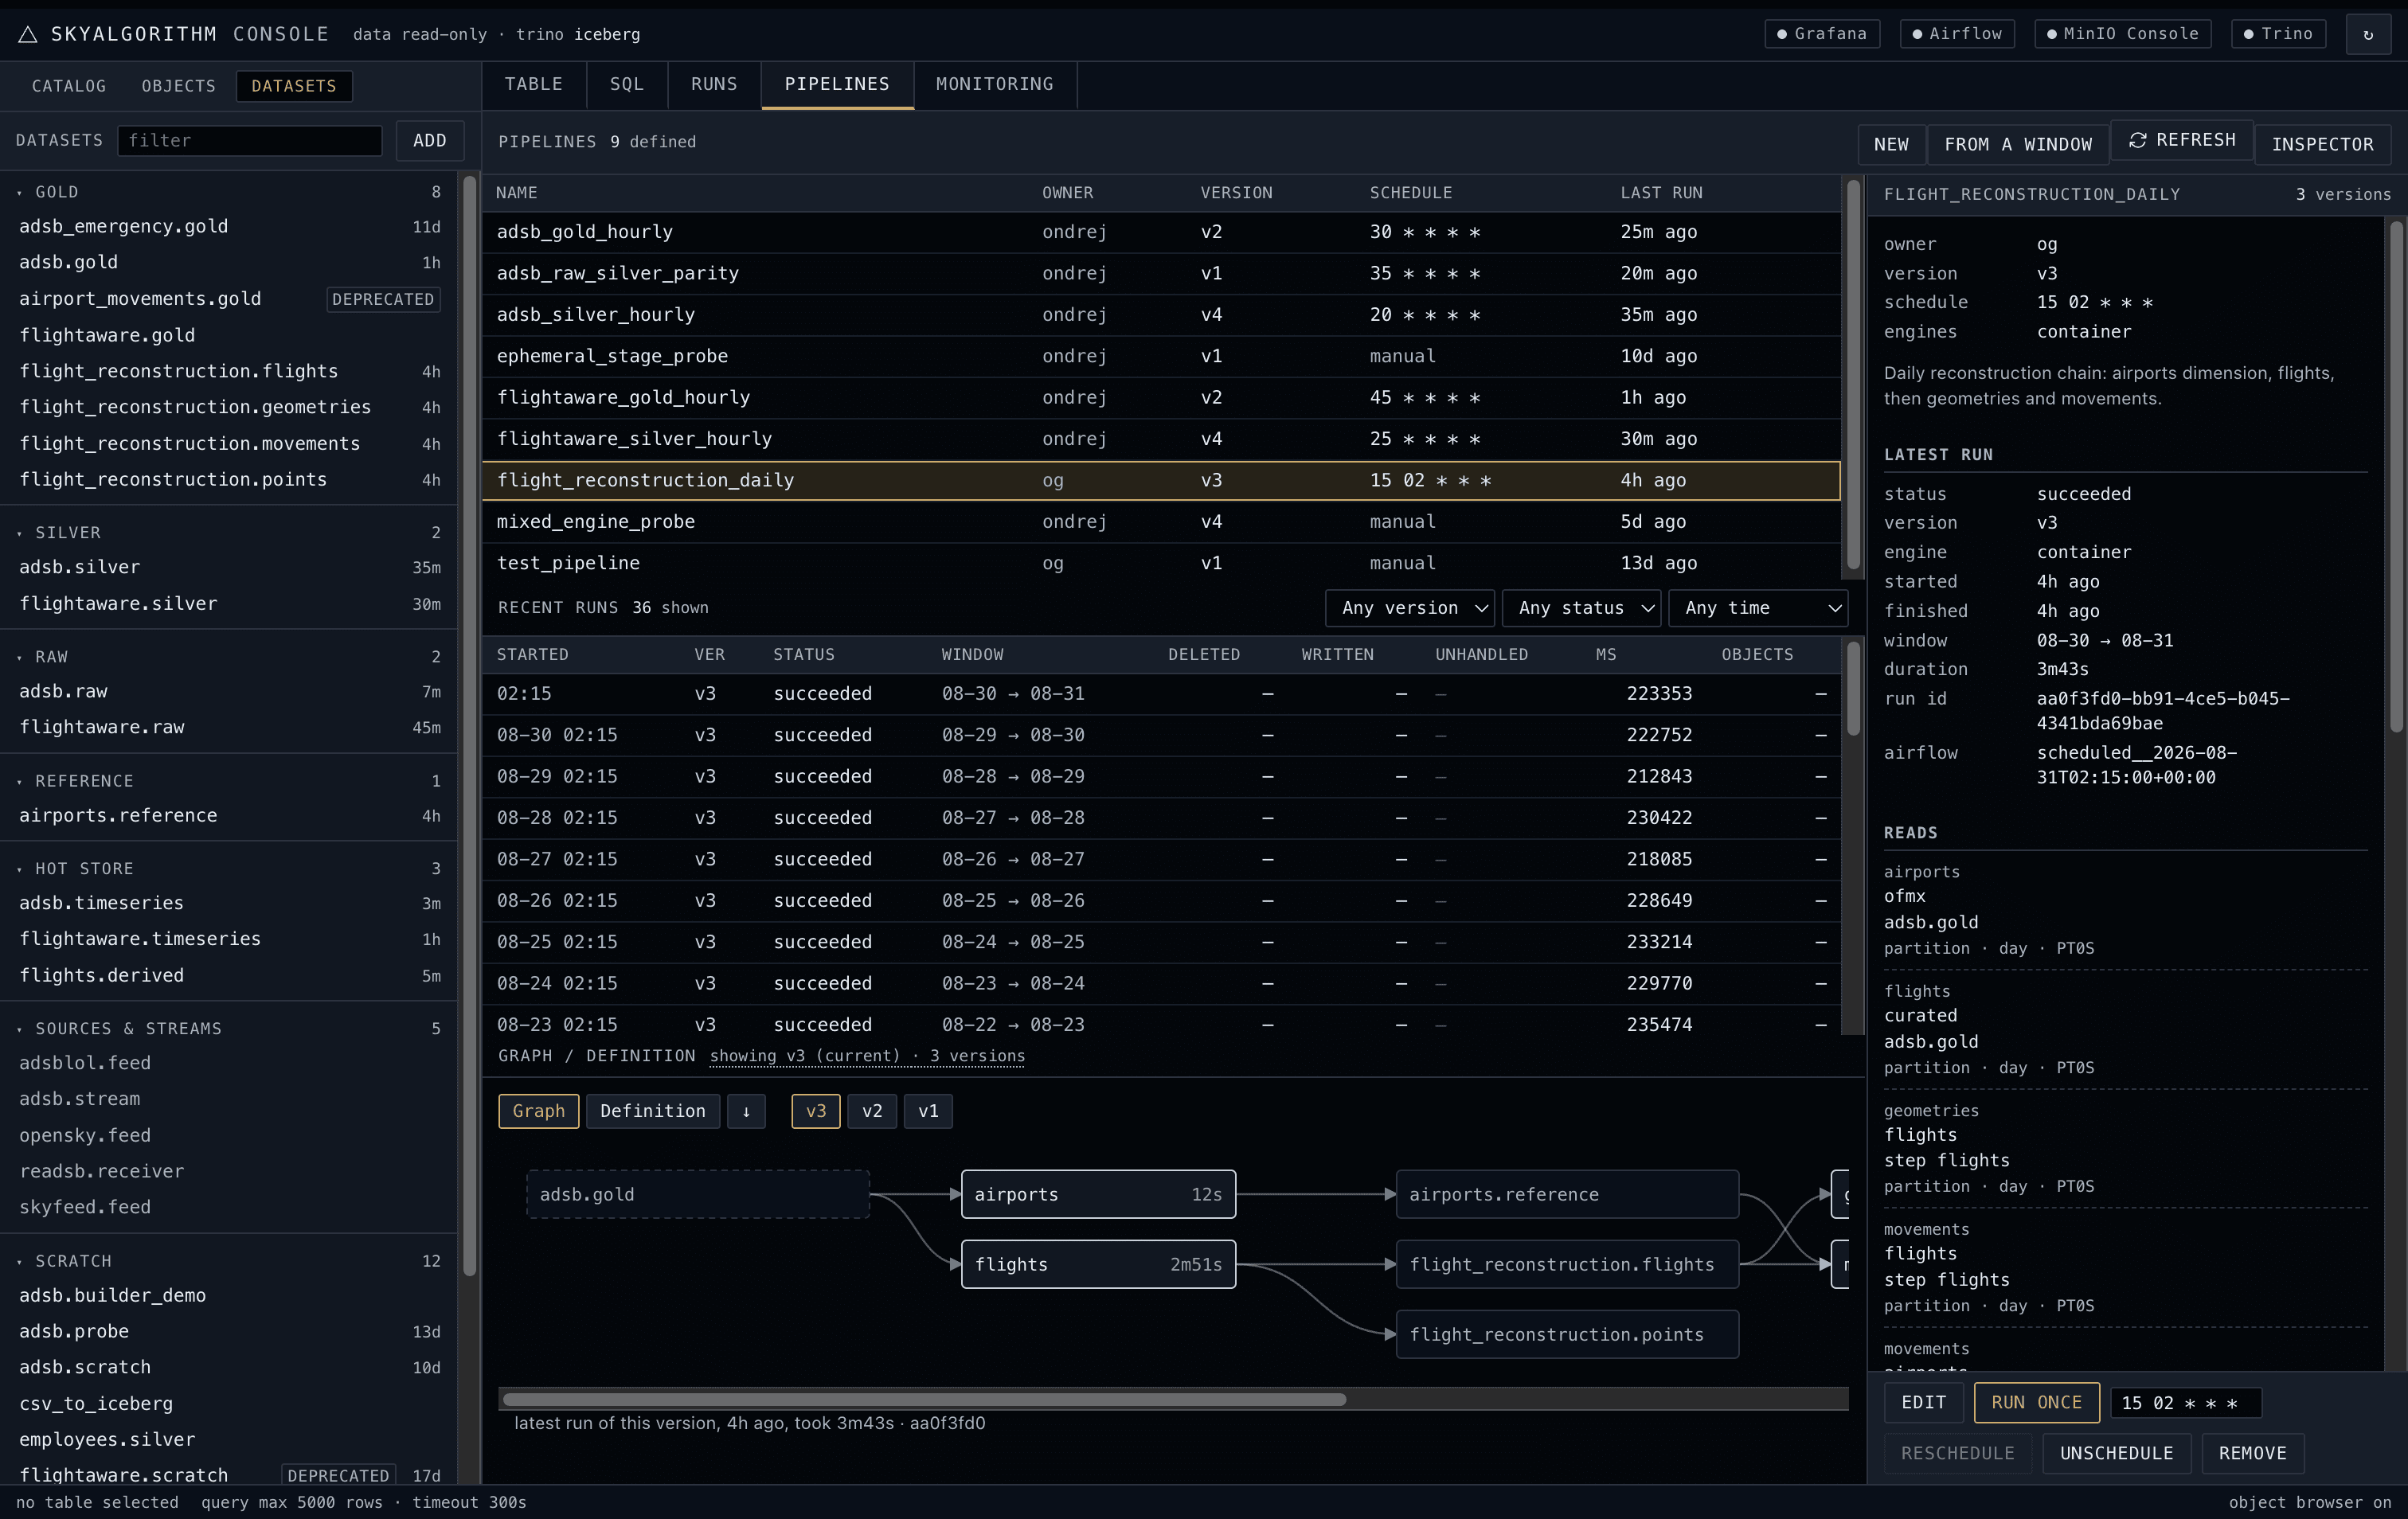Screen dimensions: 2408x1519
Task: Open the Any time dropdown
Action: [1758, 608]
